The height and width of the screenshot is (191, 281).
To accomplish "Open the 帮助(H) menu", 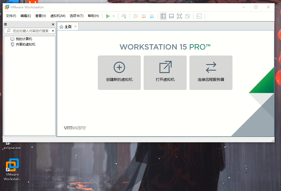I will (93, 16).
